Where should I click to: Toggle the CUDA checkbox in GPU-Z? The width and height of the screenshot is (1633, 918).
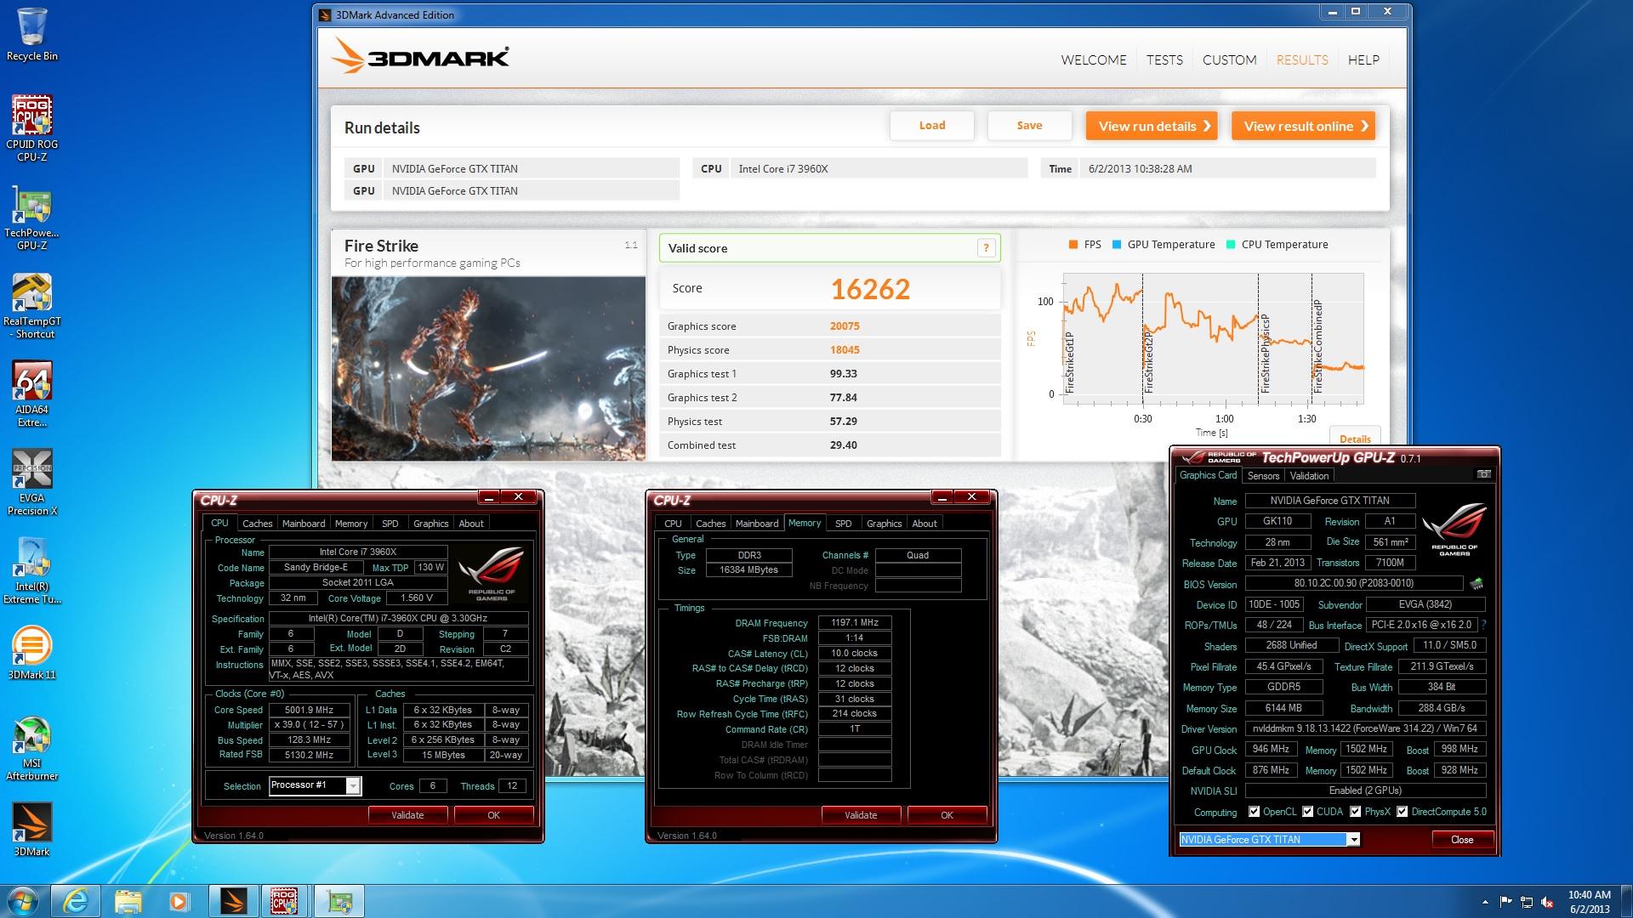coord(1307,812)
